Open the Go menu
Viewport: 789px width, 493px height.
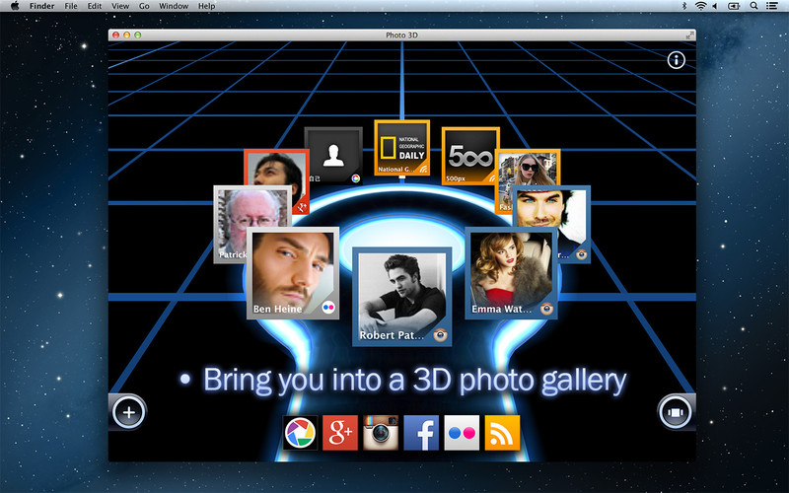(144, 6)
